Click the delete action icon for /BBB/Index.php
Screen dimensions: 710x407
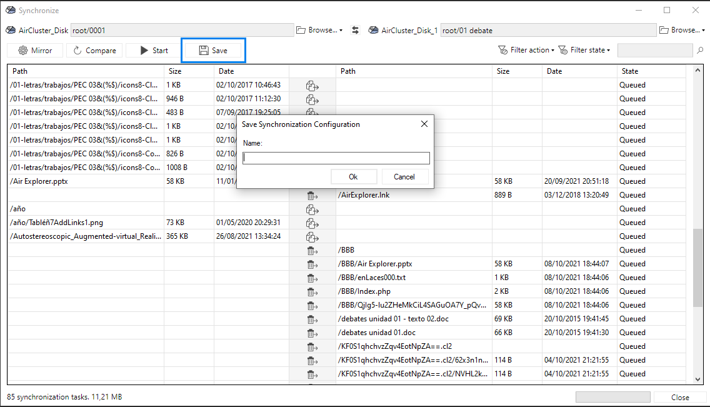(x=311, y=291)
